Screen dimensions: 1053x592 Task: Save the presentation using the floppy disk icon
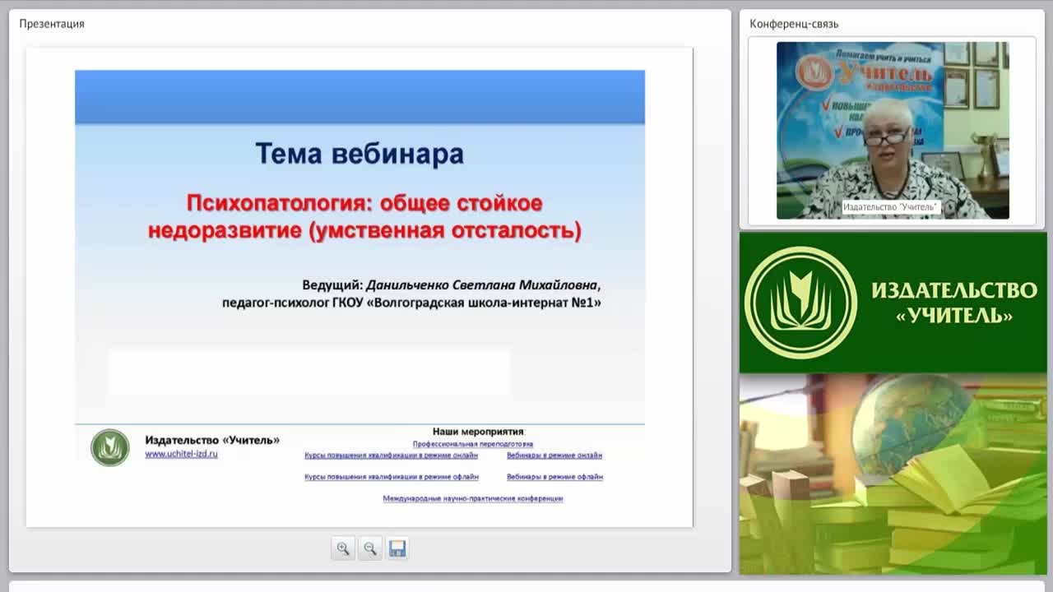tap(397, 548)
